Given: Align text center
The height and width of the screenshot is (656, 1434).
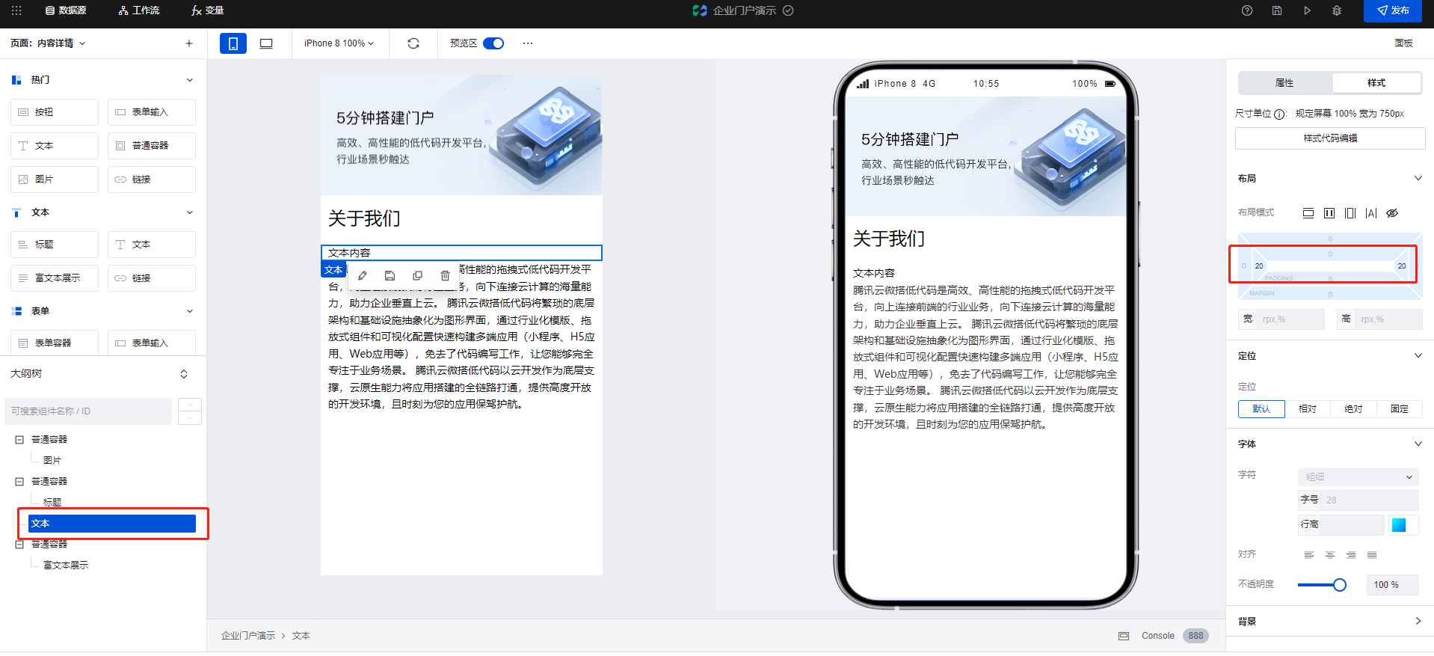Looking at the screenshot, I should tap(1330, 555).
